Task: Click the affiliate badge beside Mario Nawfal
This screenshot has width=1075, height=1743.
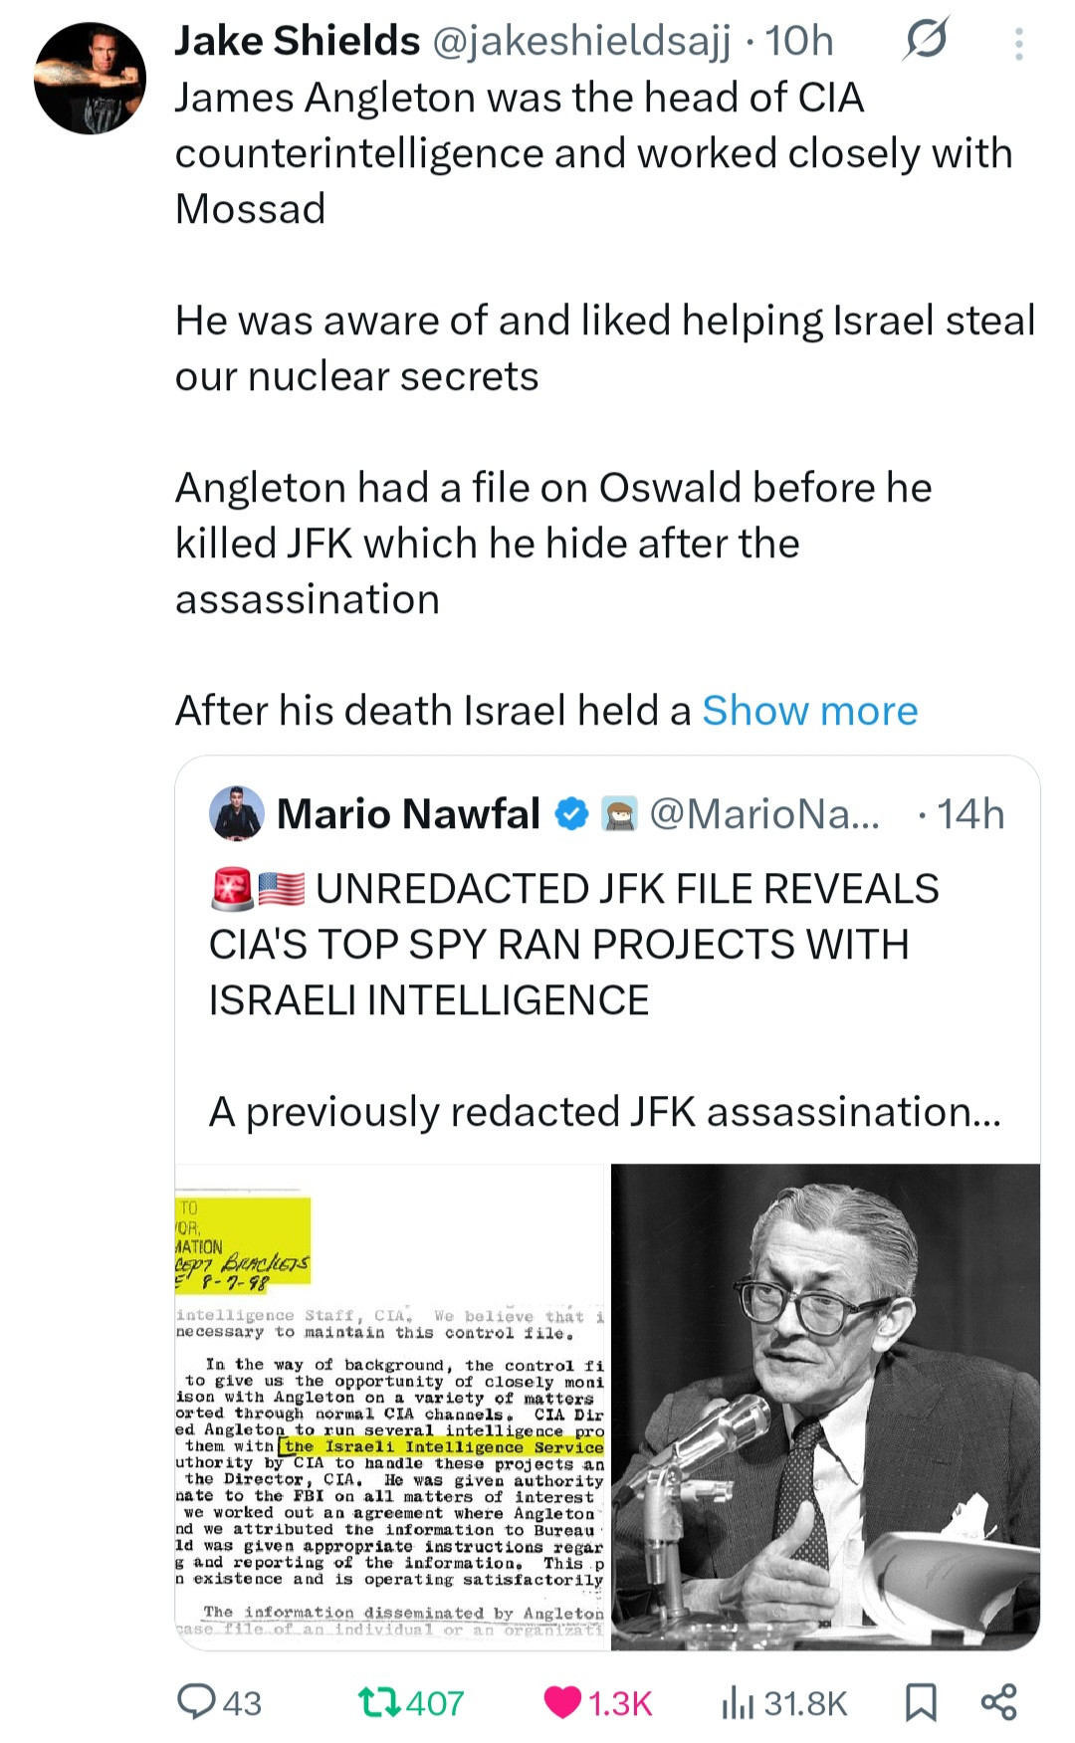Action: (x=620, y=814)
